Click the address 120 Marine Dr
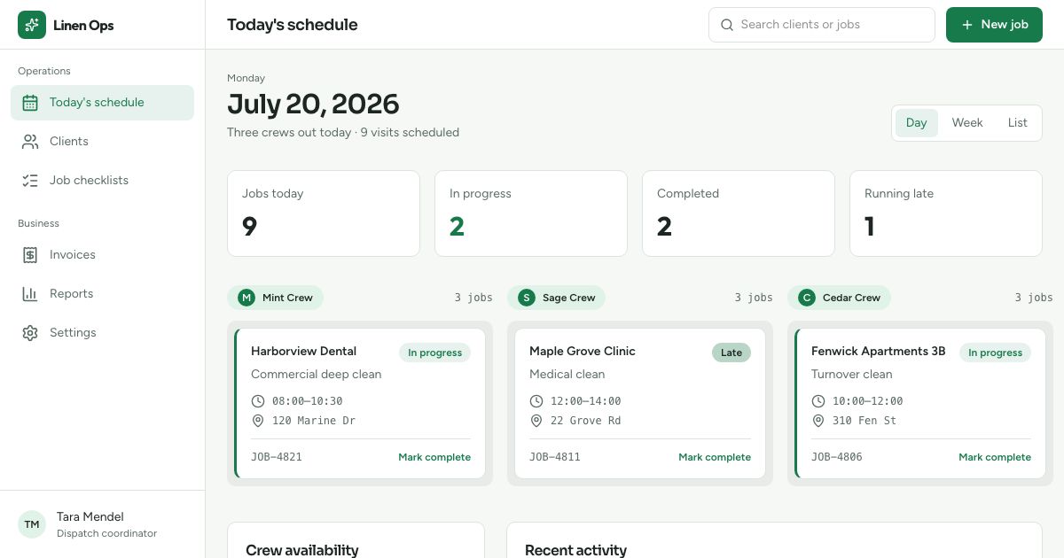The width and height of the screenshot is (1064, 558). 314,421
